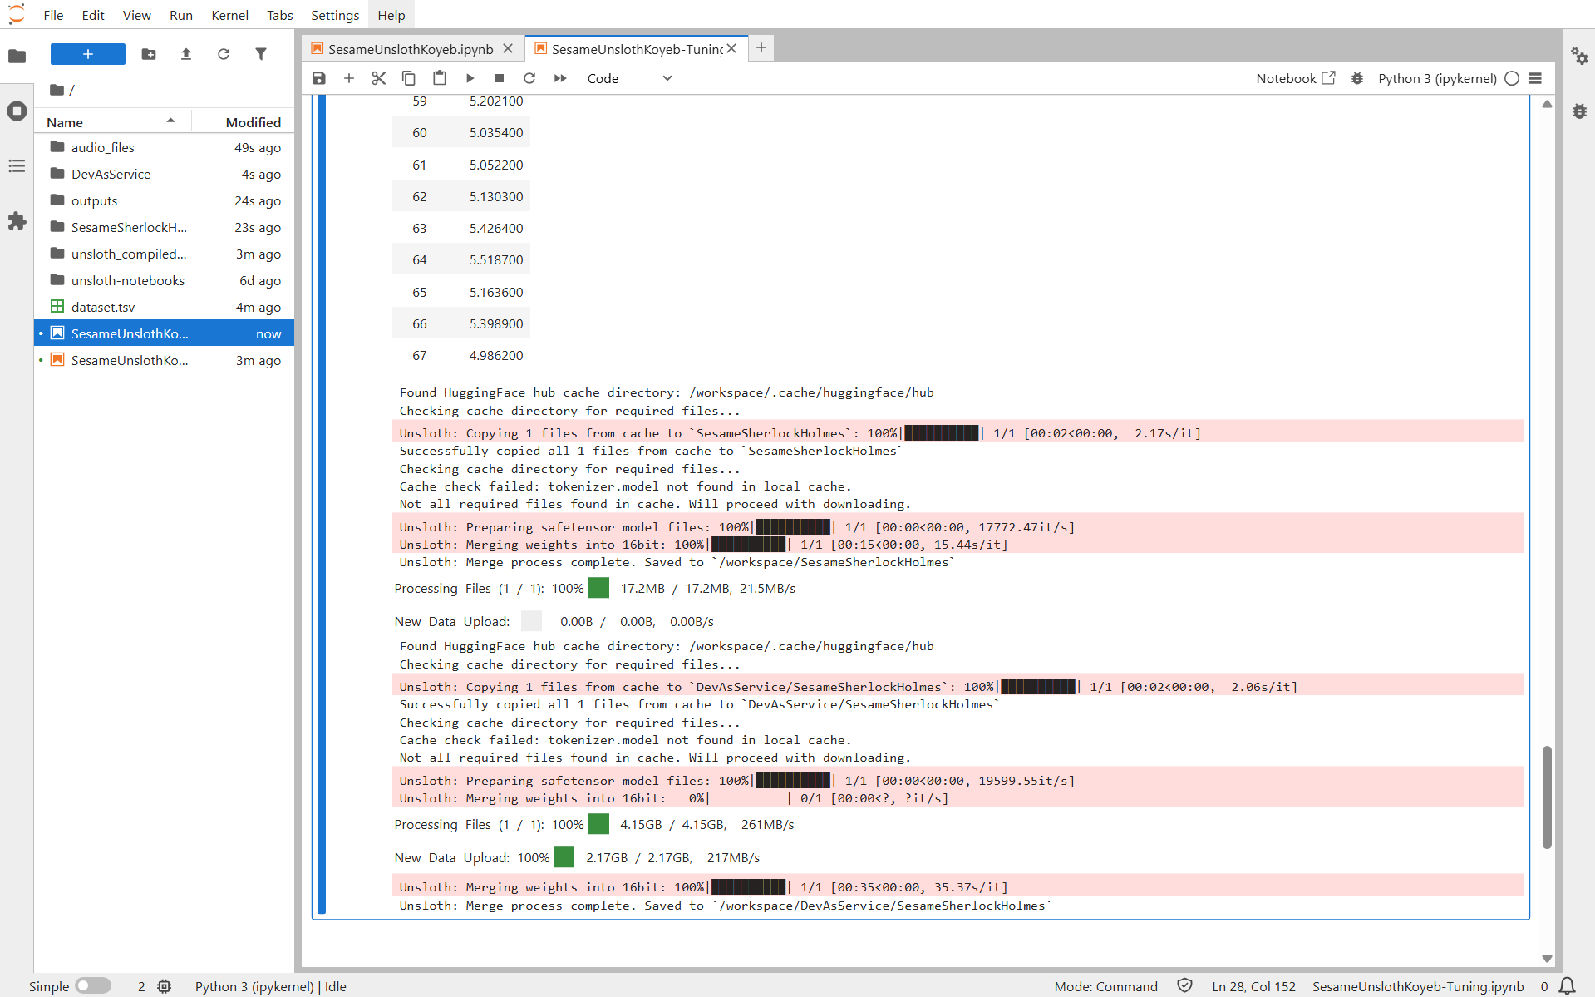Viewport: 1595px width, 997px height.
Task: Save the notebook with the save icon
Action: coord(319,78)
